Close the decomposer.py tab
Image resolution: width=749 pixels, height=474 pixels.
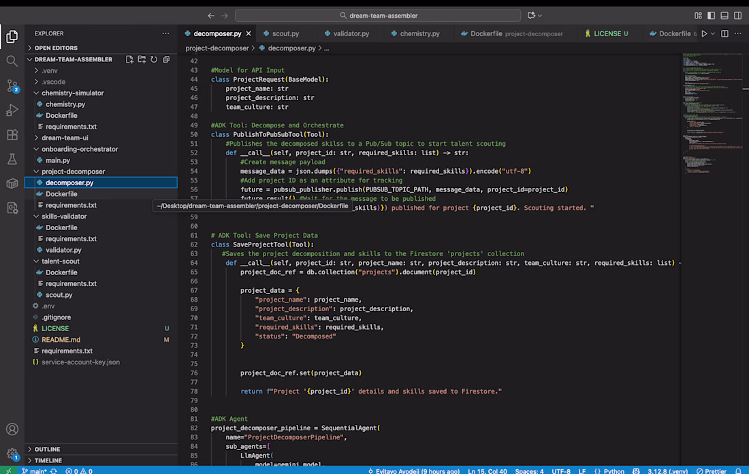(249, 33)
